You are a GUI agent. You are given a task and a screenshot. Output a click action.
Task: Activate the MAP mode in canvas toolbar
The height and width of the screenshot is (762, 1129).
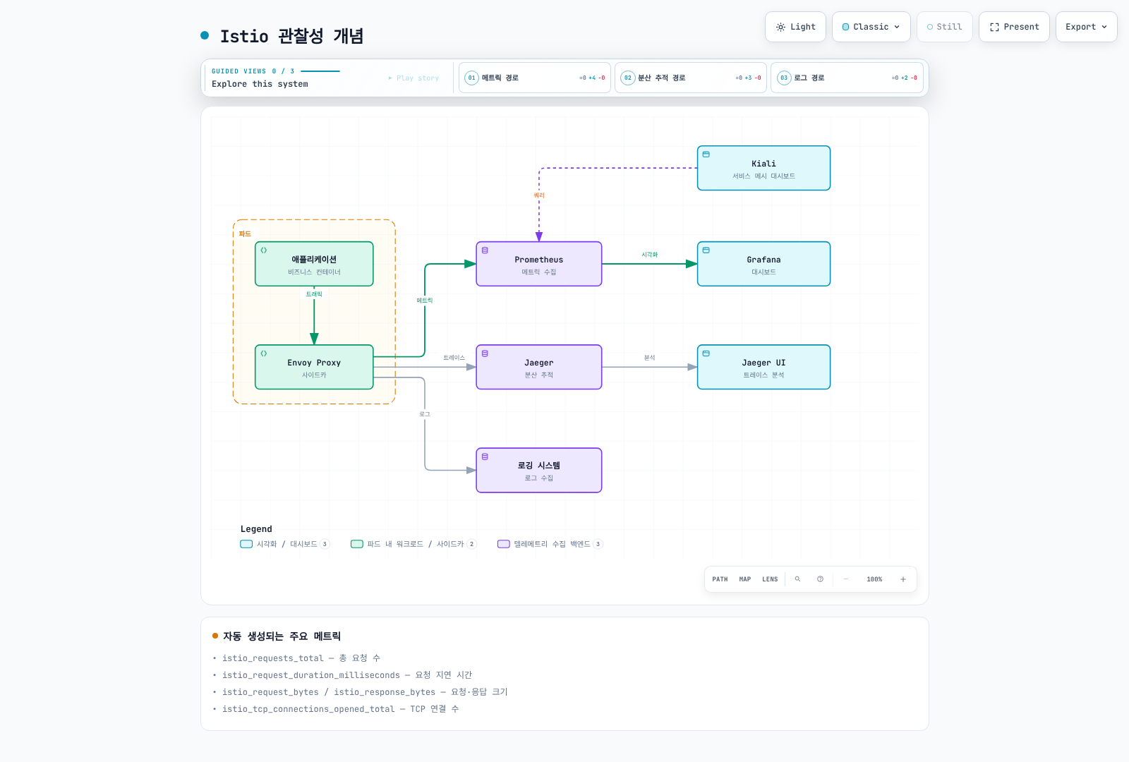tap(744, 579)
